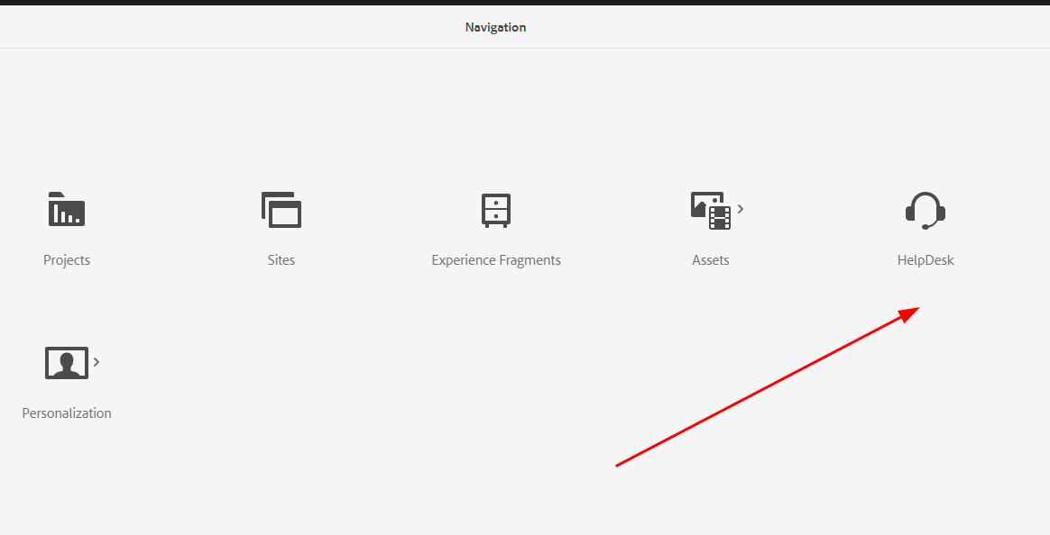Viewport: 1050px width, 535px height.
Task: Click the tail end of the red arrow
Action: (619, 465)
